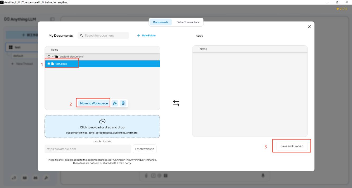Image resolution: width=352 pixels, height=188 pixels.
Task: Close the documents dialog with X
Action: coord(309,27)
